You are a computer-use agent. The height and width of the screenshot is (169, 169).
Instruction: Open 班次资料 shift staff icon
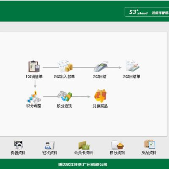(49, 145)
